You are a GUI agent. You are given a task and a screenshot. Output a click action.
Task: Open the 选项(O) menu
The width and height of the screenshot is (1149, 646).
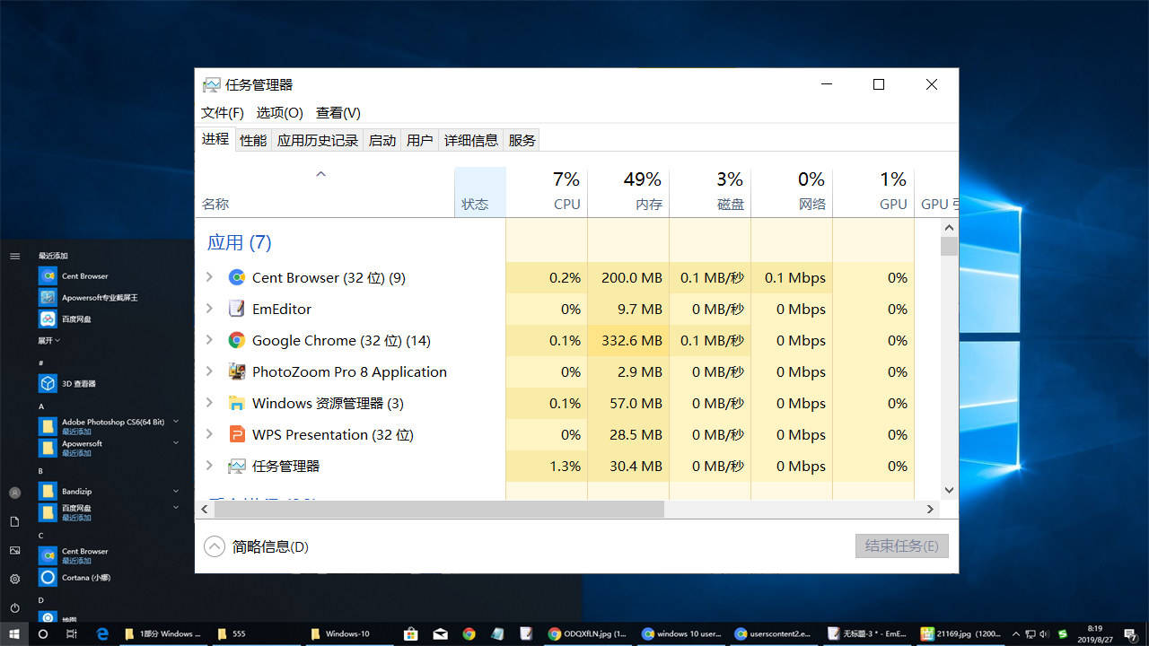point(278,112)
